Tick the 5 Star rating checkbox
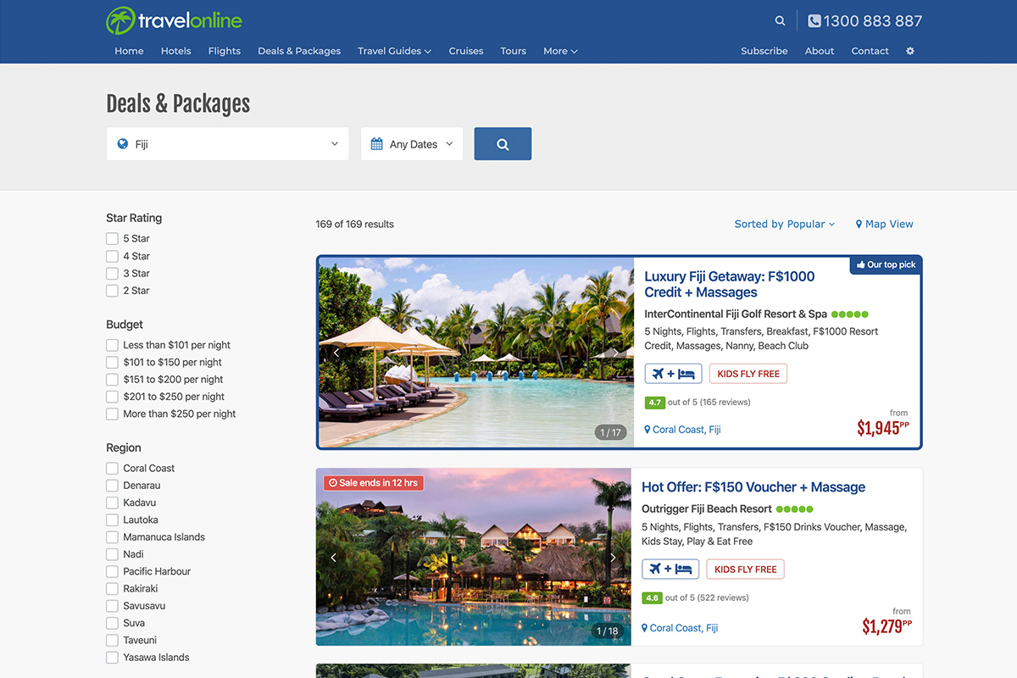 112,239
